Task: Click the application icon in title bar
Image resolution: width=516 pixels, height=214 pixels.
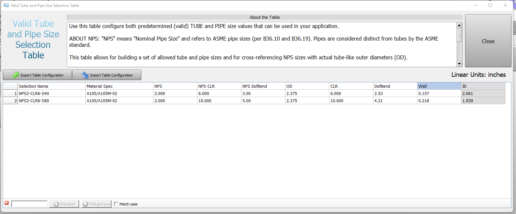Action: point(6,5)
